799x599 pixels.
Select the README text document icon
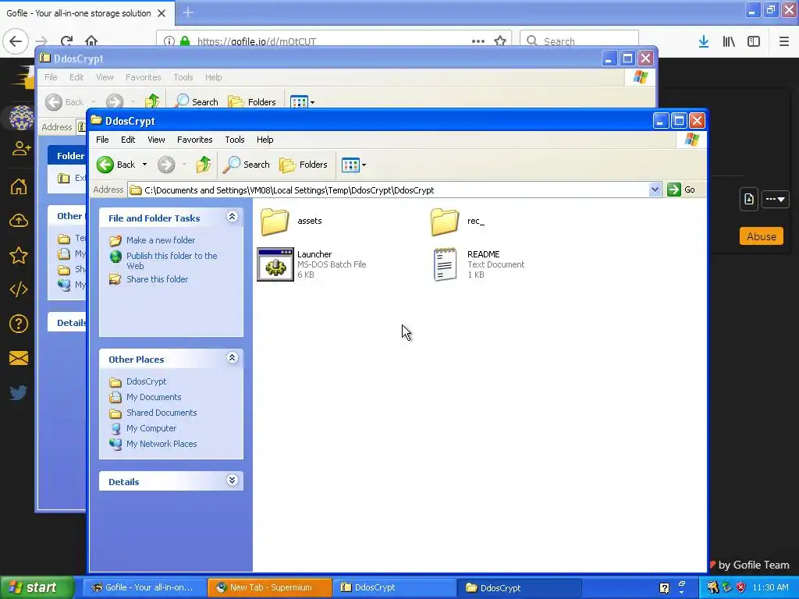click(445, 264)
